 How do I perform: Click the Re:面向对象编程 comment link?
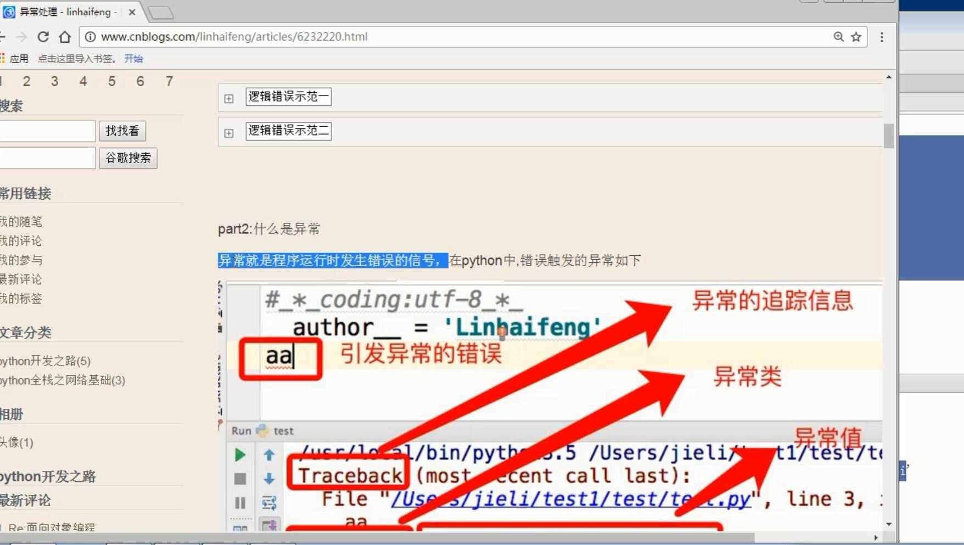tap(52, 527)
